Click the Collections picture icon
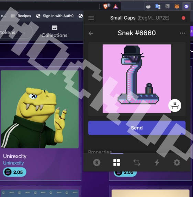The image size is (193, 197). (55, 28)
